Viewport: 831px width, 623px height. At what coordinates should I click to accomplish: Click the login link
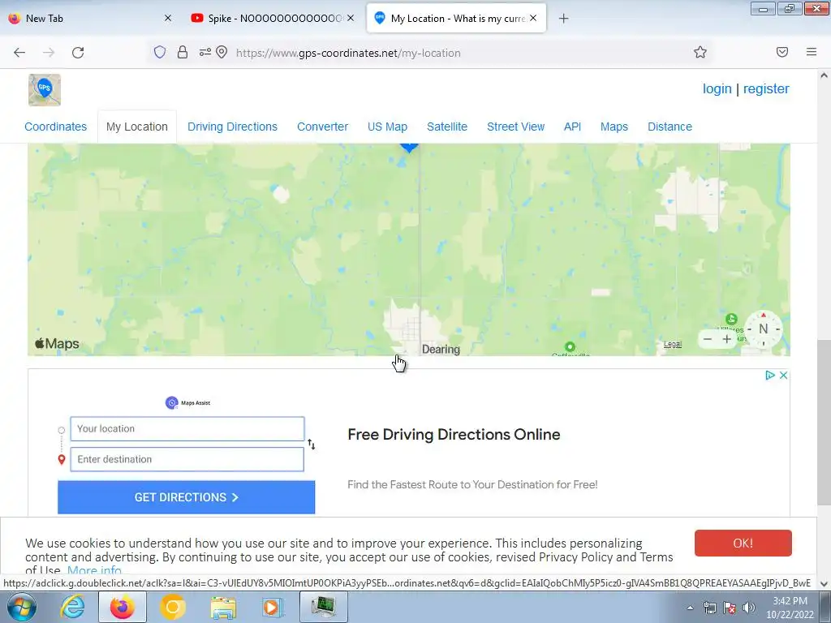pyautogui.click(x=717, y=89)
